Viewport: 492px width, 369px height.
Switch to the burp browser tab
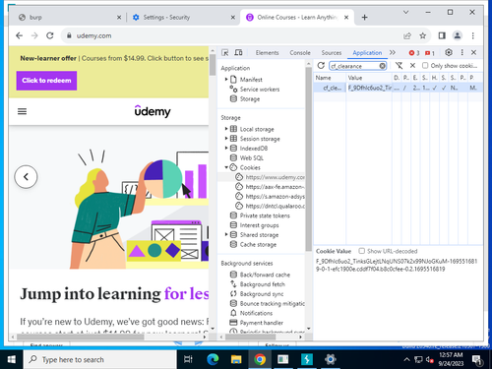click(70, 18)
